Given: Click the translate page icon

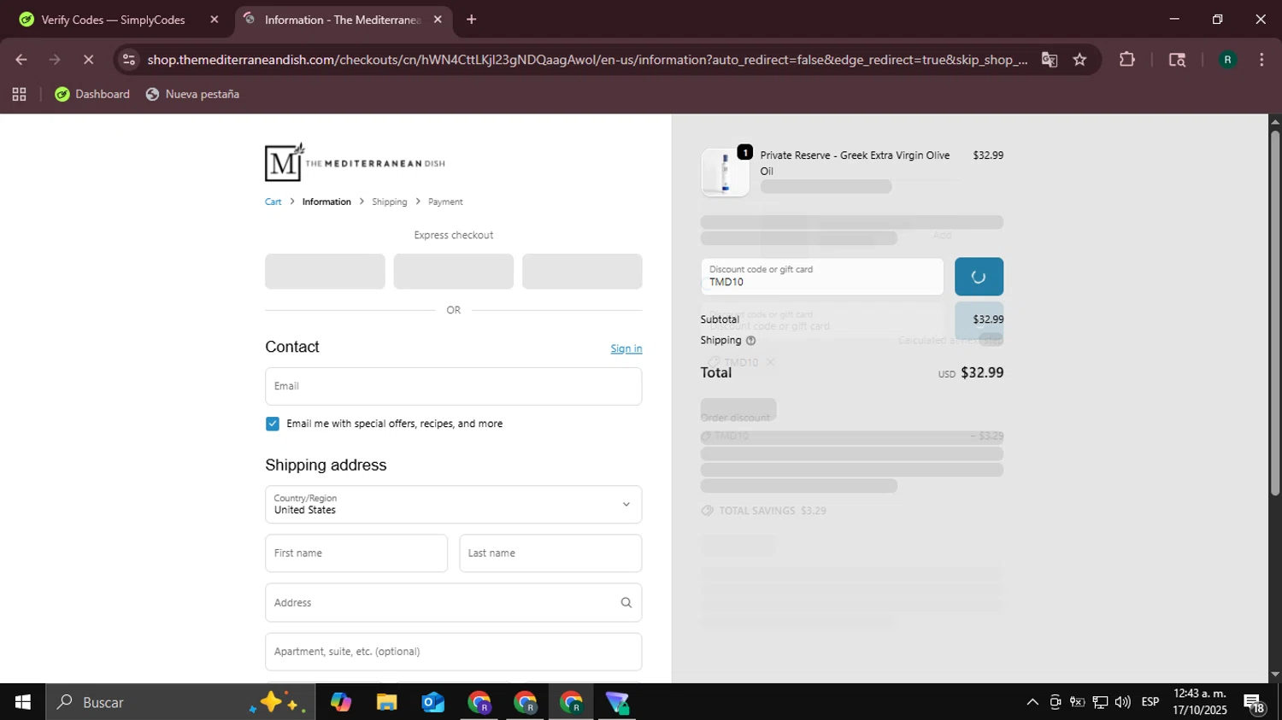Looking at the screenshot, I should click(1050, 60).
